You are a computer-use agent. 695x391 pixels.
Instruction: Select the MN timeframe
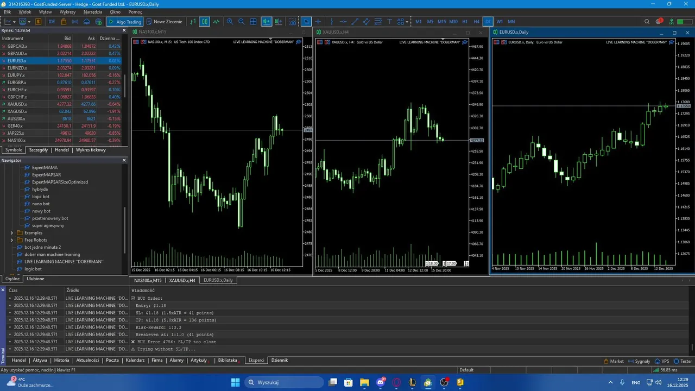click(x=511, y=22)
